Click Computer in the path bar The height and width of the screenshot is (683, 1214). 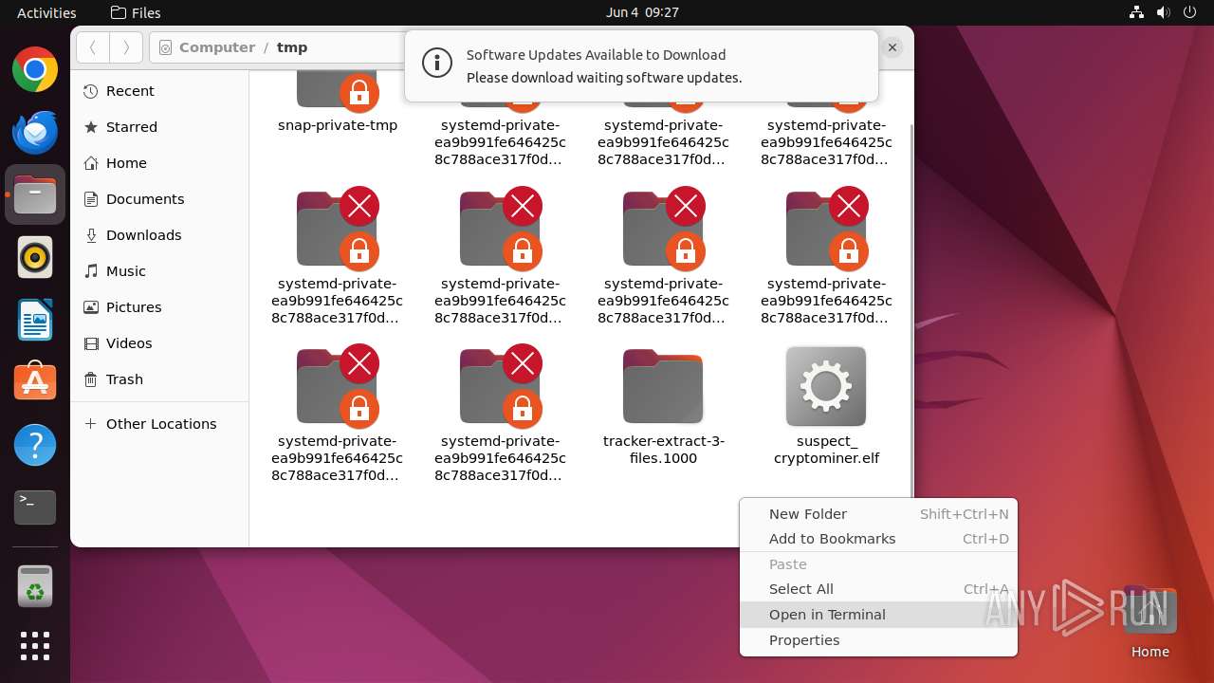pyautogui.click(x=217, y=47)
